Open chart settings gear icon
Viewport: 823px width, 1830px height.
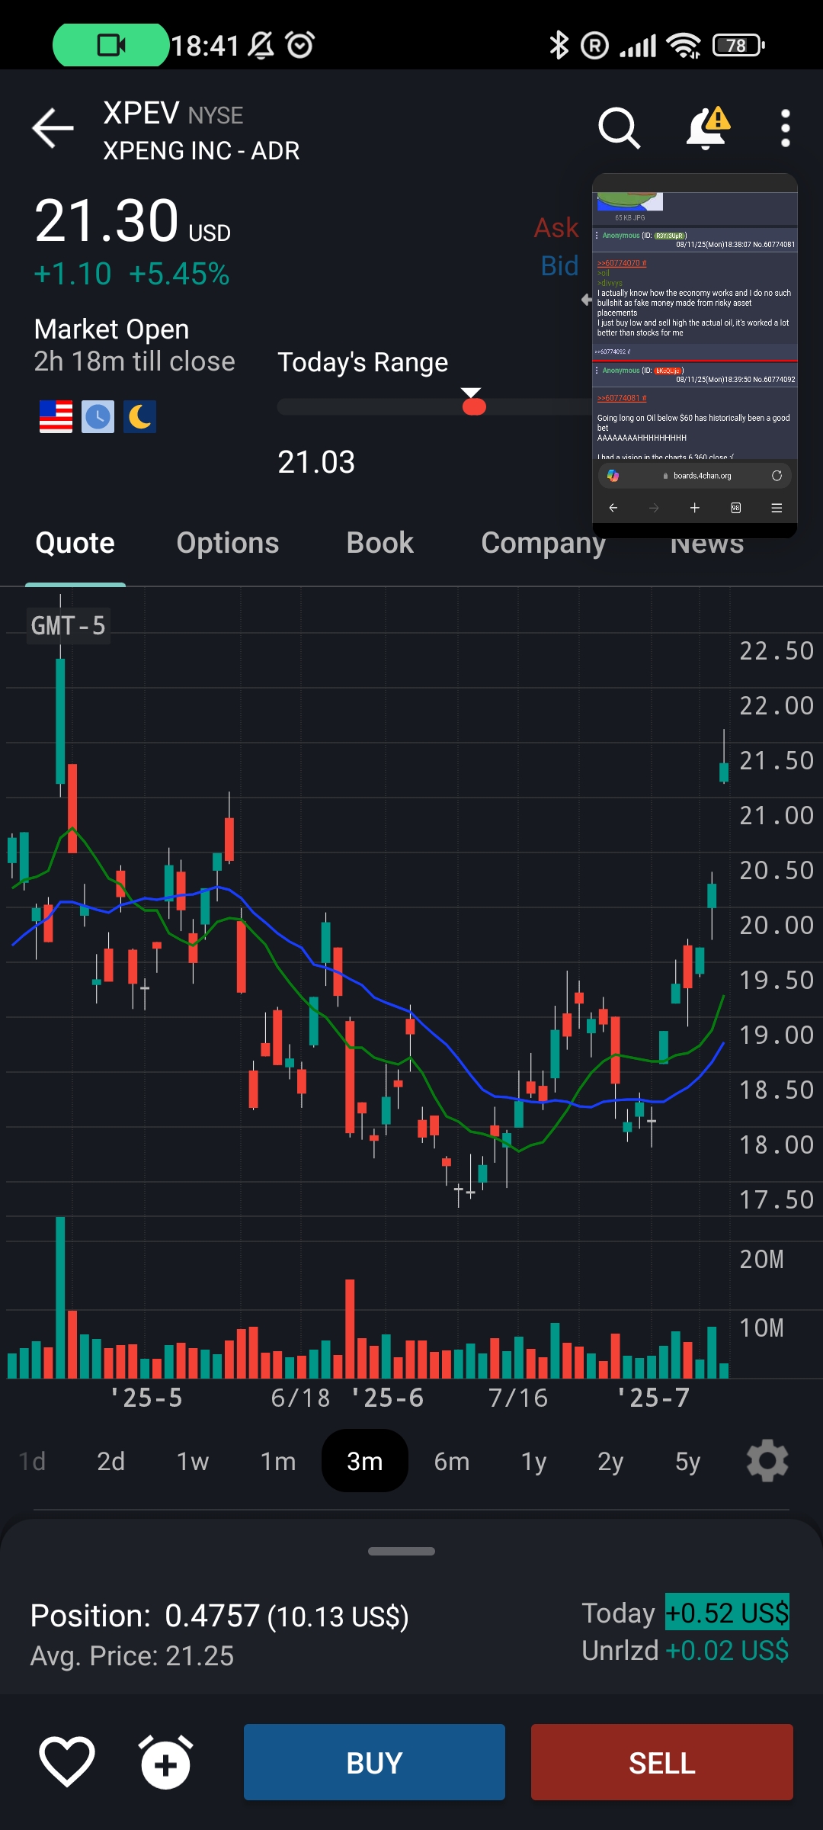point(767,1461)
